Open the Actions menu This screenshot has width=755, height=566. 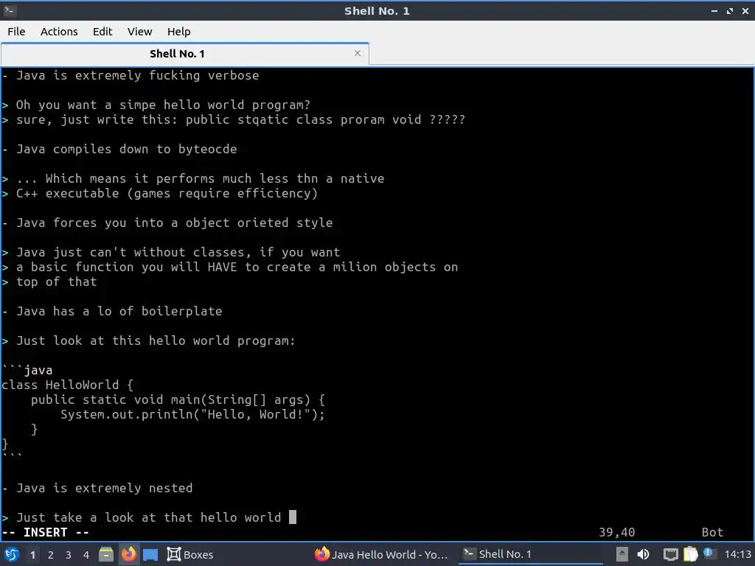pyautogui.click(x=59, y=32)
